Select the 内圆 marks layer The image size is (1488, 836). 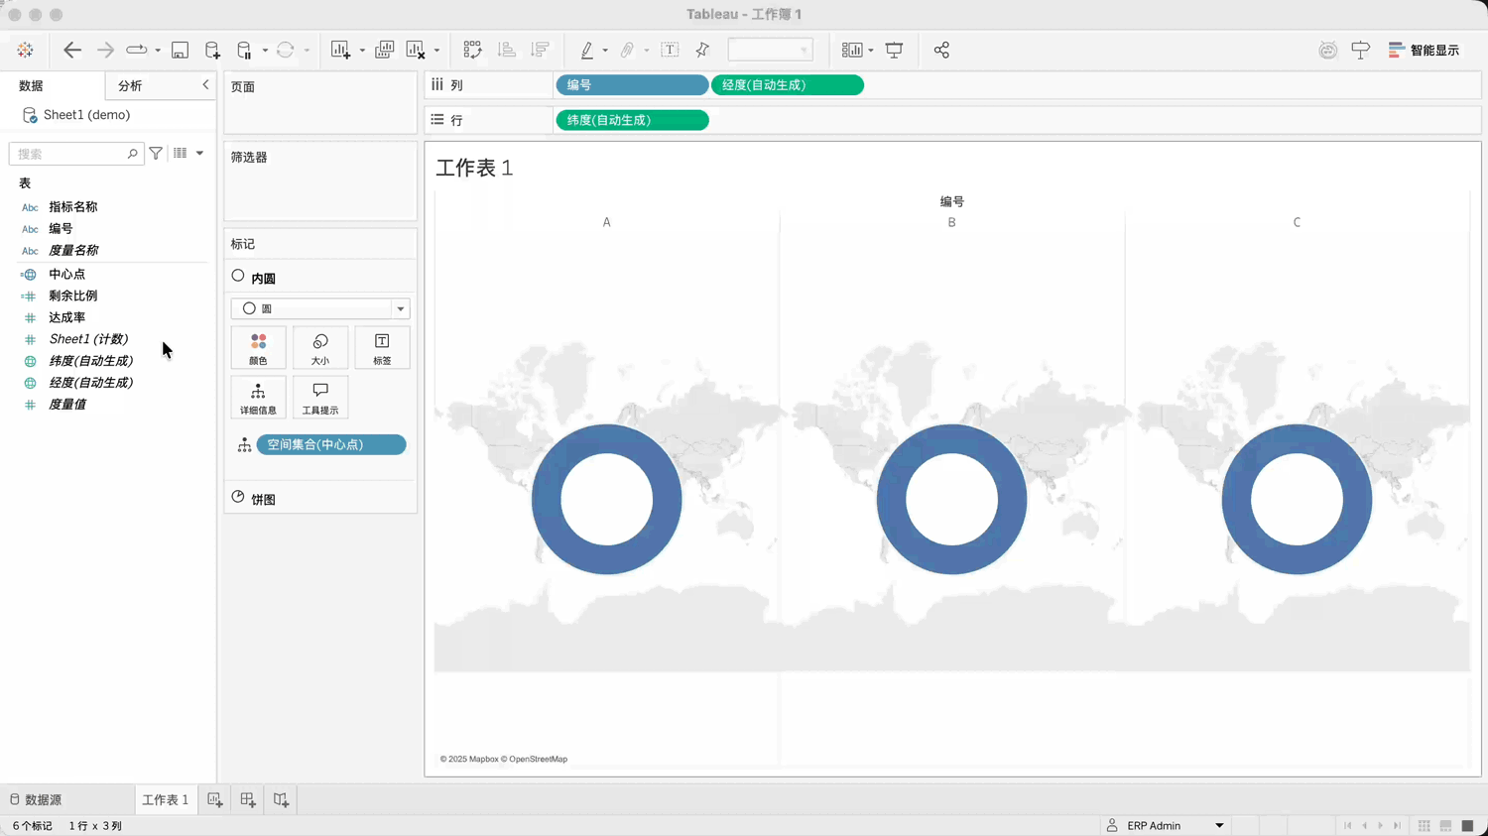(263, 279)
